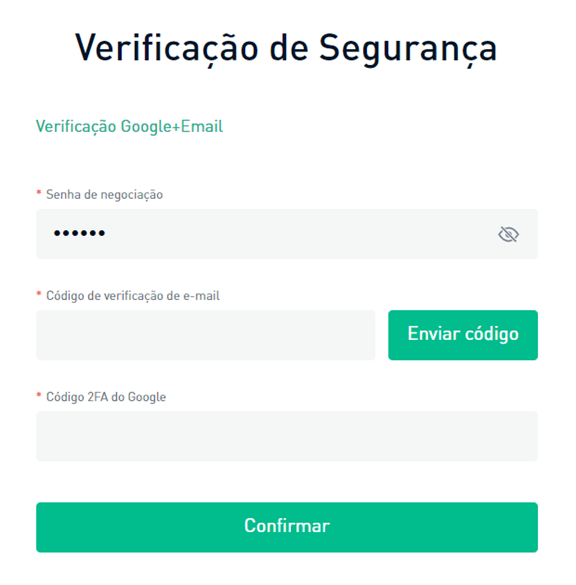Click the Código 2FA do Google label

click(x=106, y=396)
